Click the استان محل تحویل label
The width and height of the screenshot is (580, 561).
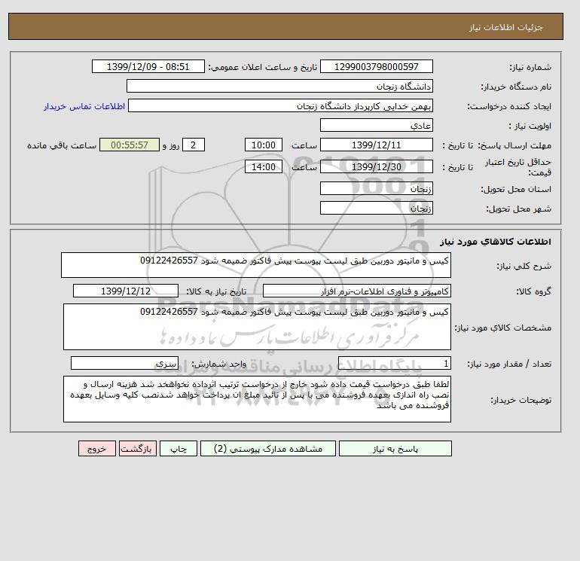516,189
